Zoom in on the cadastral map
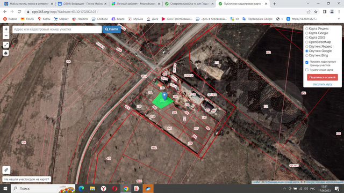This screenshot has width=344, height=193. (6, 29)
